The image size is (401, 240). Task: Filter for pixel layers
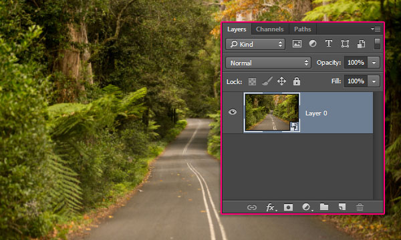click(x=297, y=43)
